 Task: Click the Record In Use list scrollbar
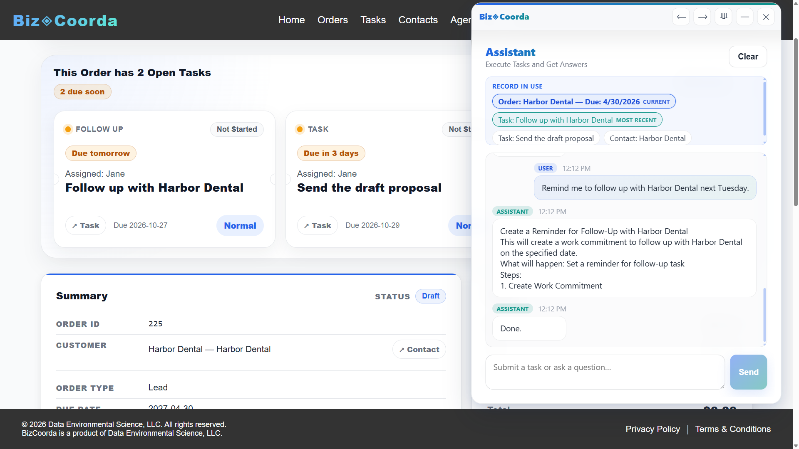point(764,109)
